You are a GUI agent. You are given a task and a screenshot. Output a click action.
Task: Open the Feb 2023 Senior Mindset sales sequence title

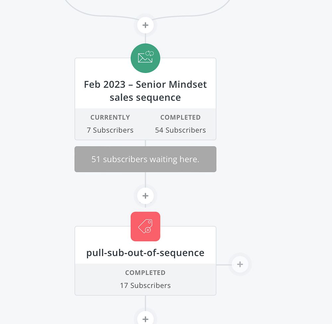click(x=145, y=91)
